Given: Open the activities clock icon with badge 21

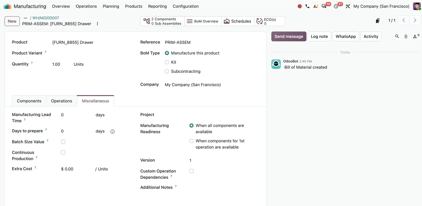Looking at the screenshot, I should [336, 6].
